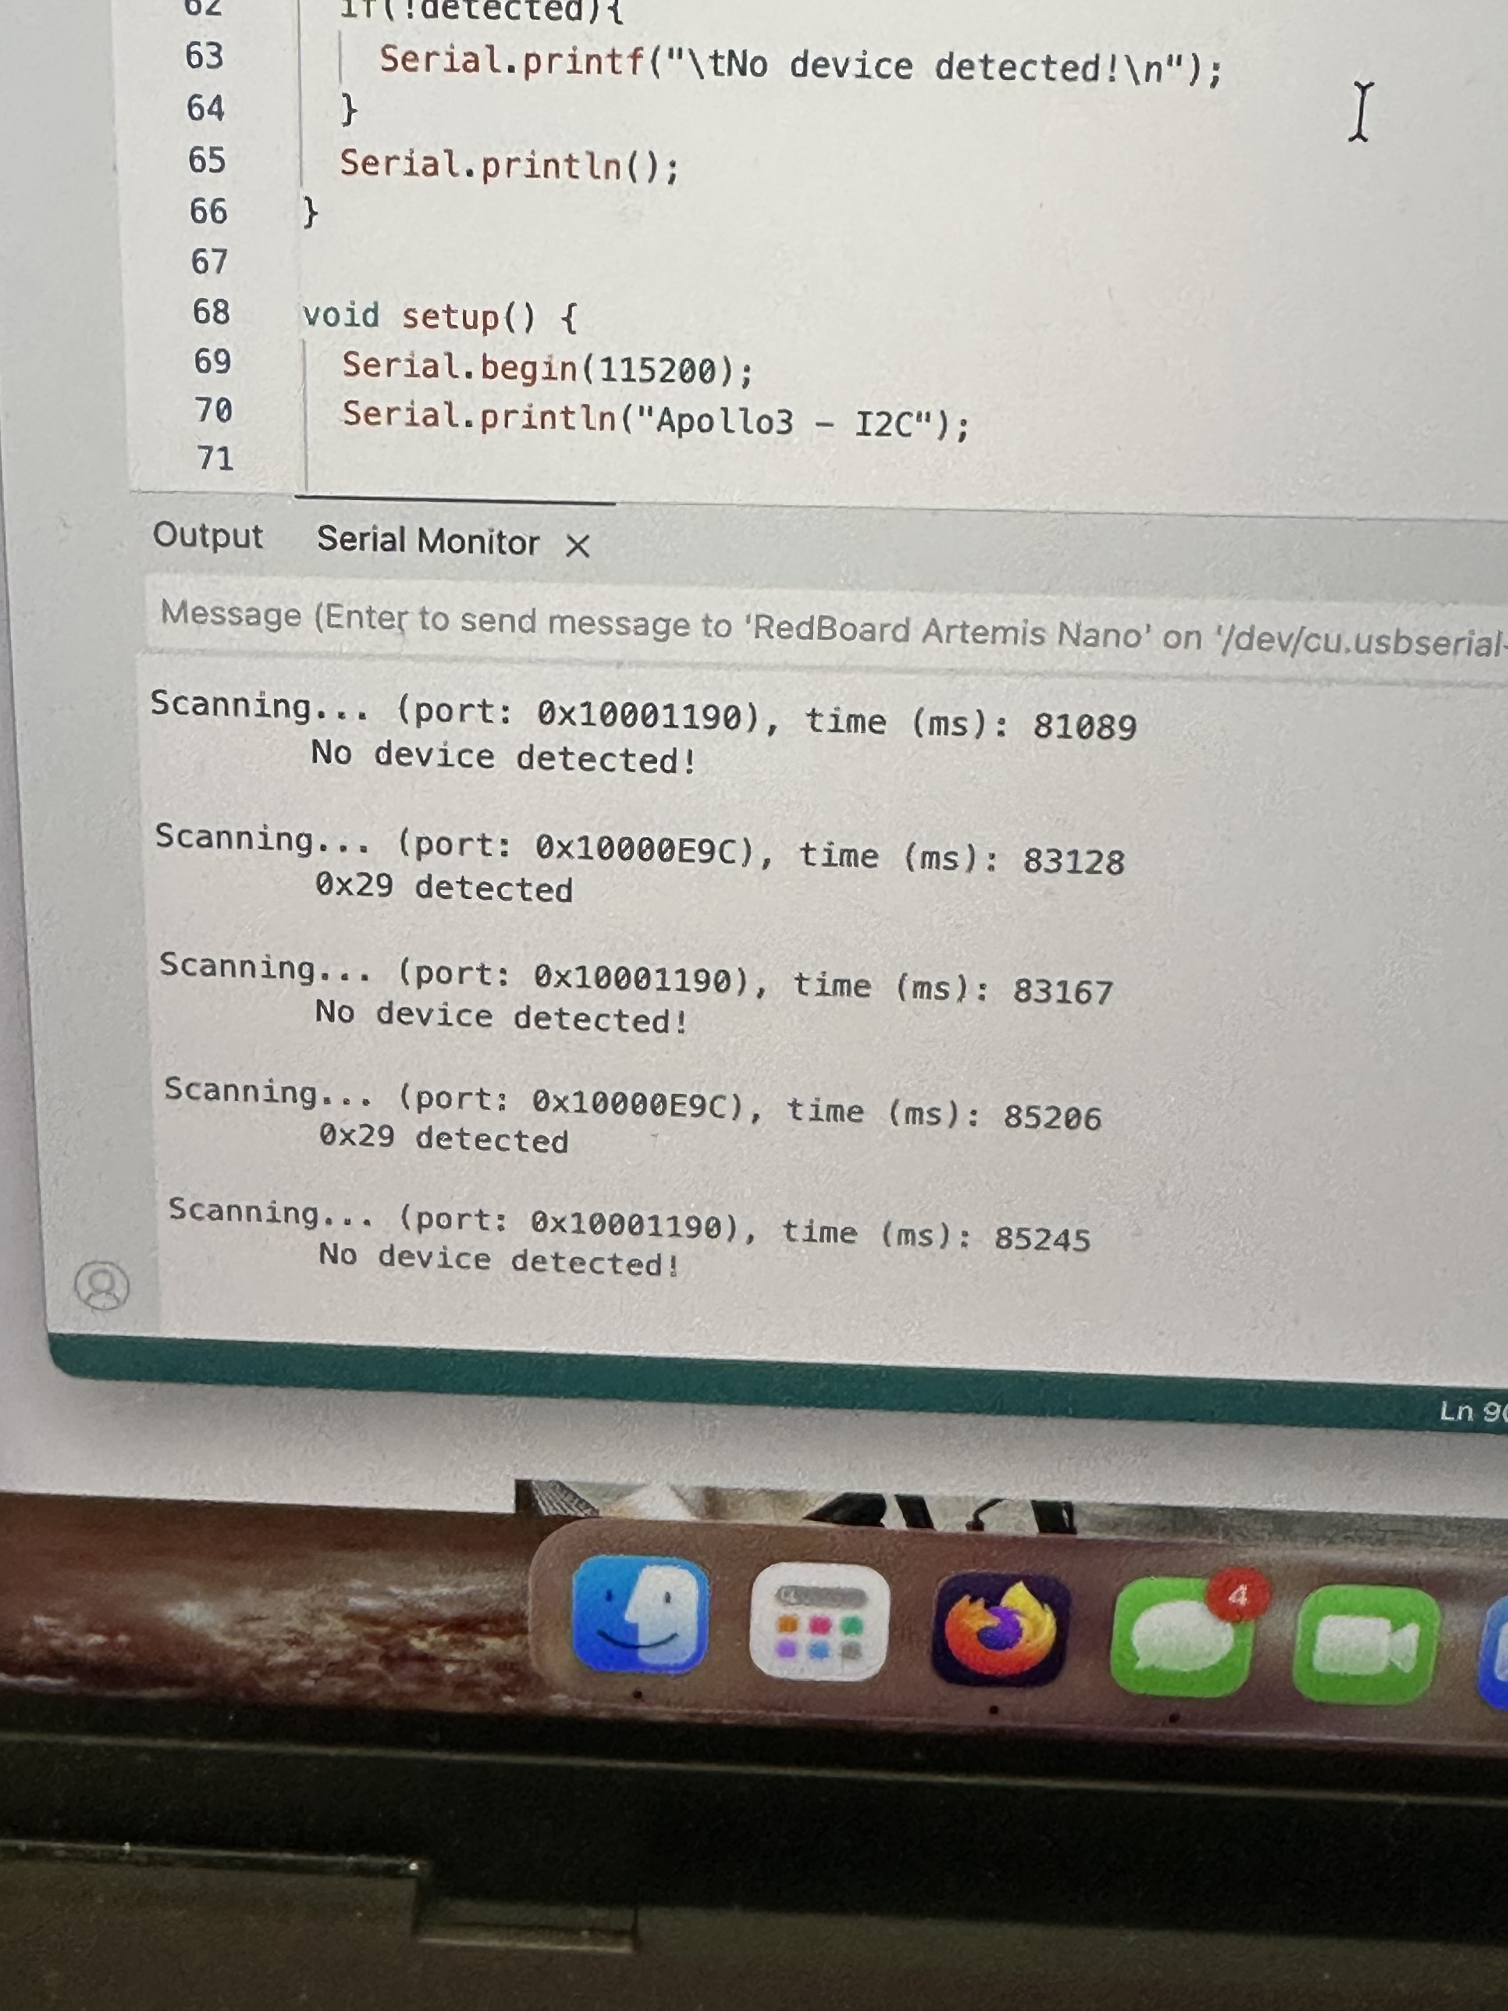Click the void setup() code line

439,317
